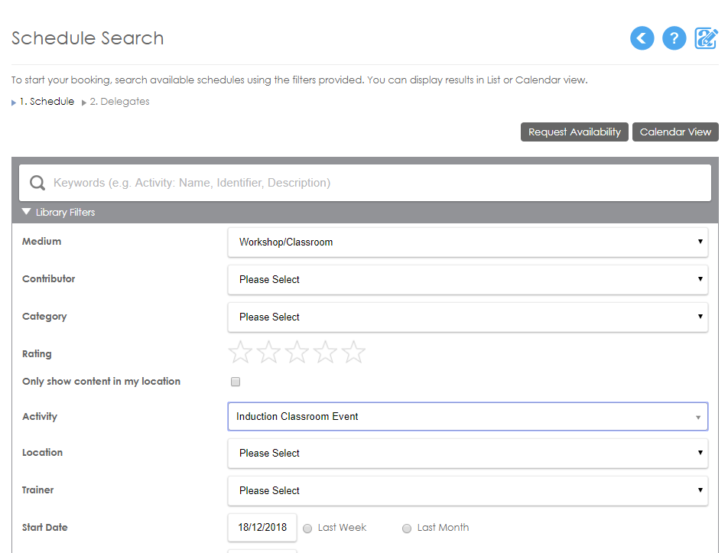Select the first rating star
This screenshot has width=728, height=553.
[240, 352]
